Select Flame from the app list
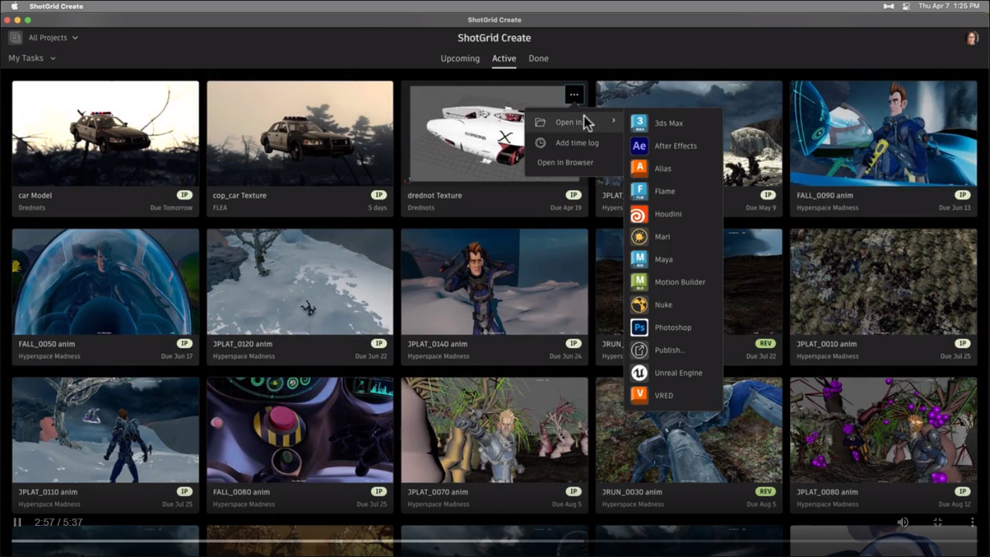990x557 pixels. coord(673,191)
